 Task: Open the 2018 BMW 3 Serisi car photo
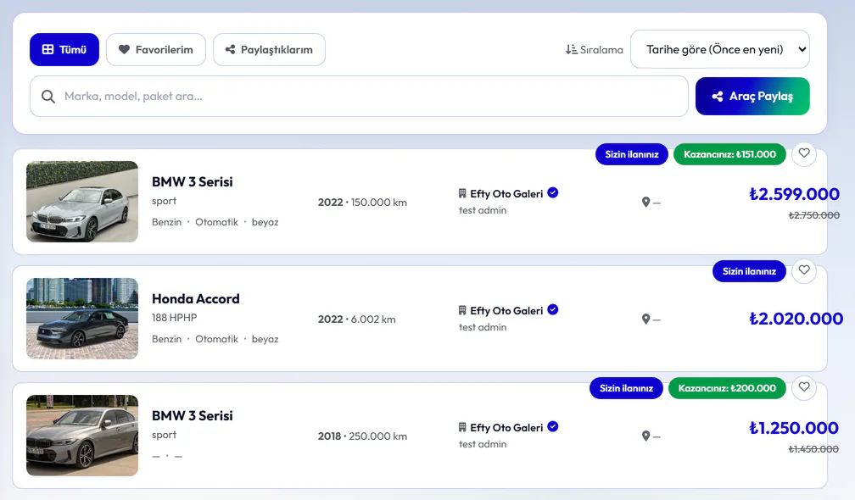coord(82,436)
